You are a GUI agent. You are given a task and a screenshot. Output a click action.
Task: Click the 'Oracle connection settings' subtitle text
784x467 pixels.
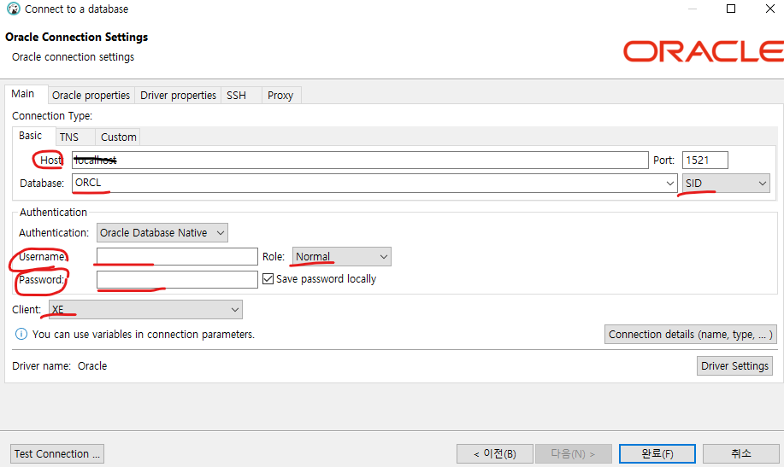(73, 57)
